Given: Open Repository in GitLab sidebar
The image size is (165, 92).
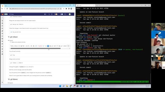Looking at the screenshot, I should (x=2, y=23).
